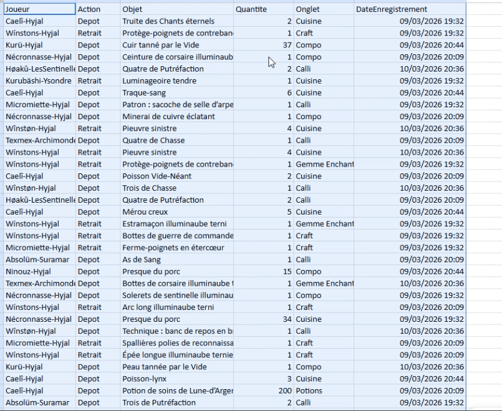Click date cell in 'Poisson-lynx' row
The image size is (502, 411).
[x=410, y=379]
